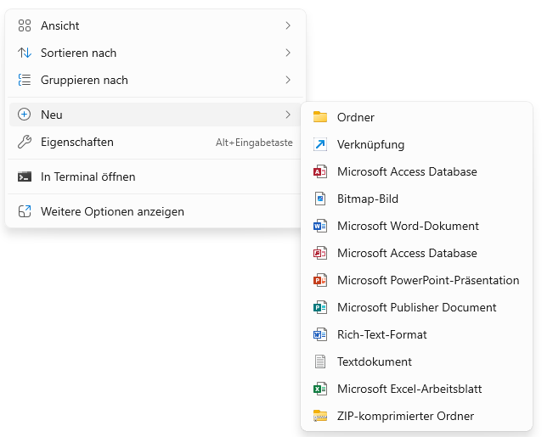Create new Textdokument

416,361
